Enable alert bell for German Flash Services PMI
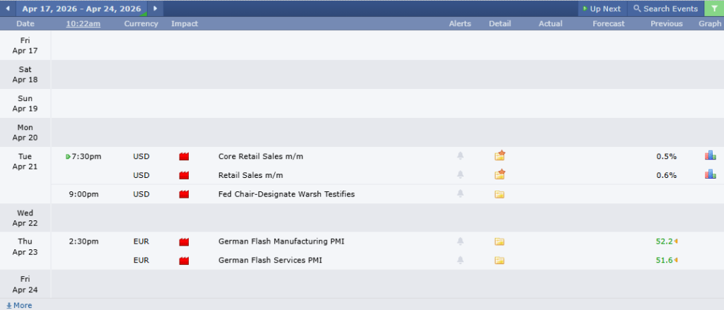Viewport: 724px width, 310px height. click(460, 261)
